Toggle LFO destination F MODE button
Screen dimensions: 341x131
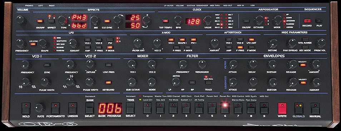click(x=110, y=47)
